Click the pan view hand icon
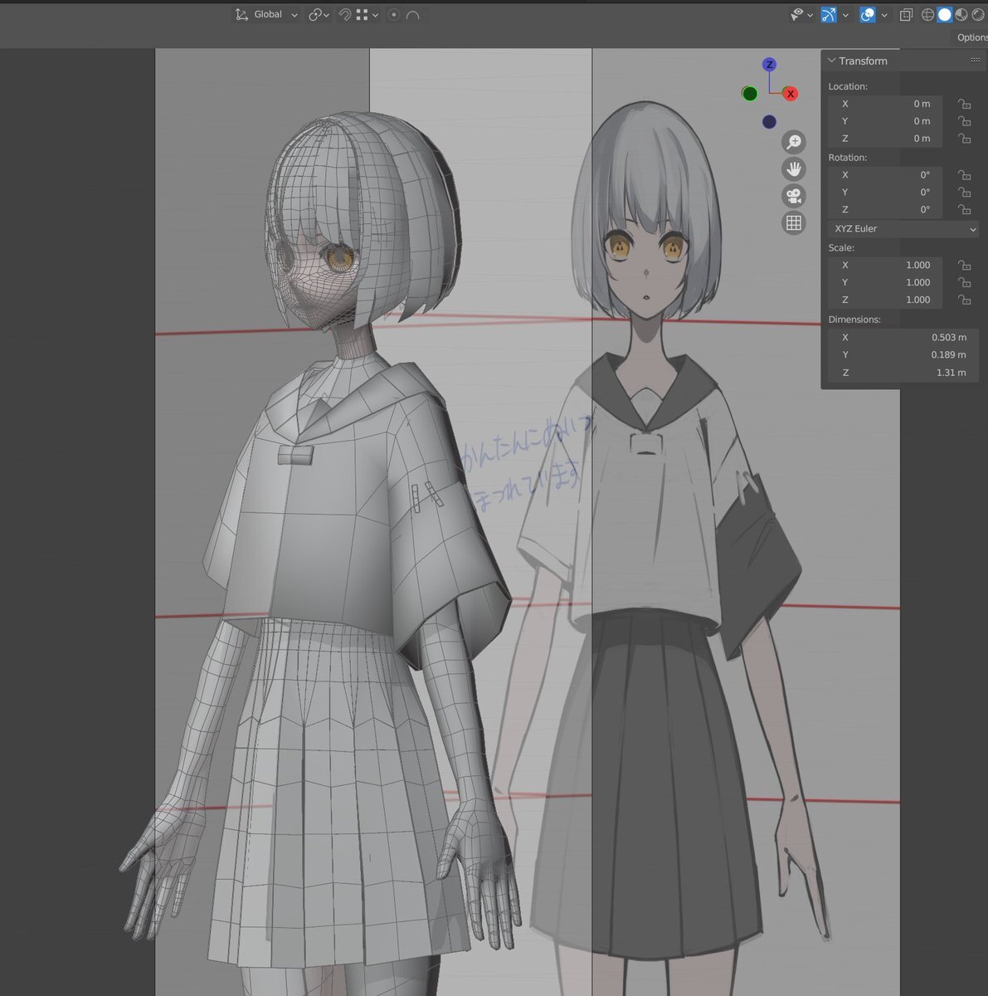988x996 pixels. pyautogui.click(x=794, y=169)
